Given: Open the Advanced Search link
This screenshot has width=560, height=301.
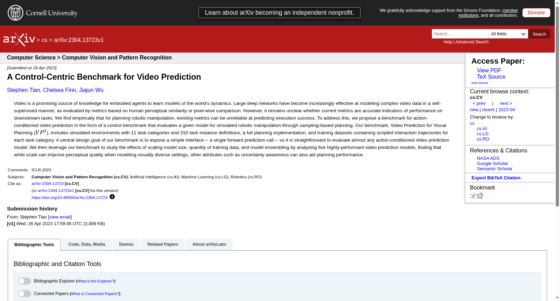Looking at the screenshot, I should (x=472, y=42).
